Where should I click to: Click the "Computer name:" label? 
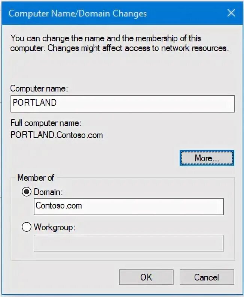[39, 88]
